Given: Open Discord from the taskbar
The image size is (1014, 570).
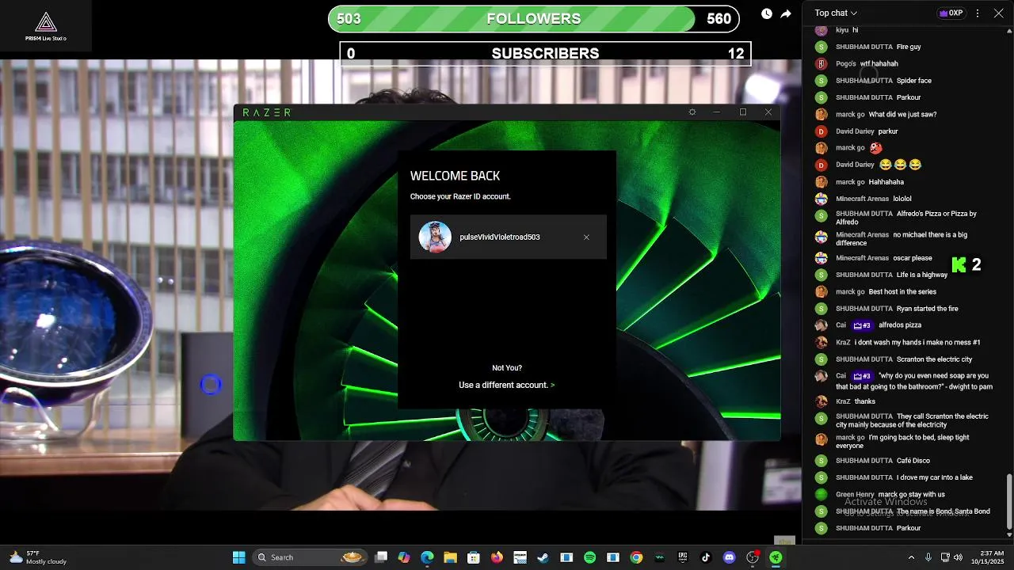Looking at the screenshot, I should 730,557.
